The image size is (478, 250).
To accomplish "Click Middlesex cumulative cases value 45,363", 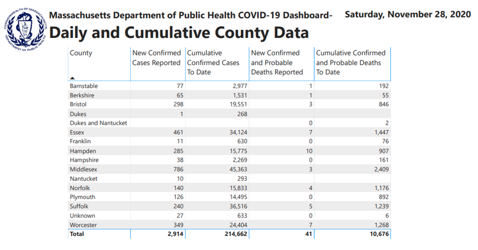I will (238, 169).
